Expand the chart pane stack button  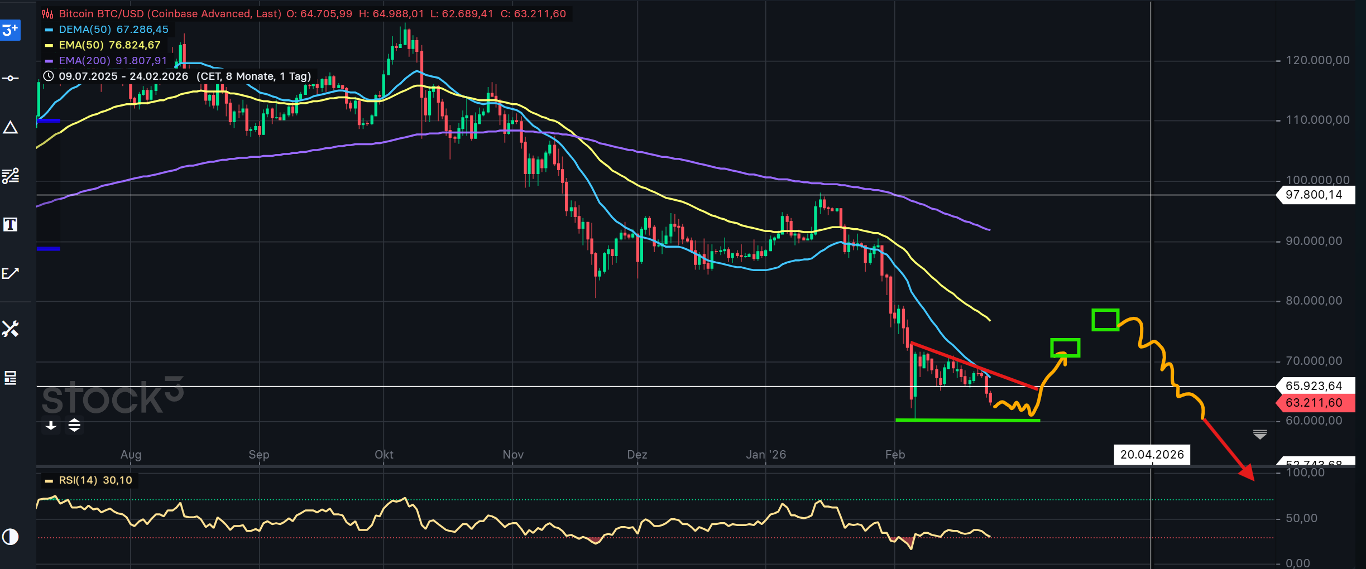pyautogui.click(x=74, y=426)
